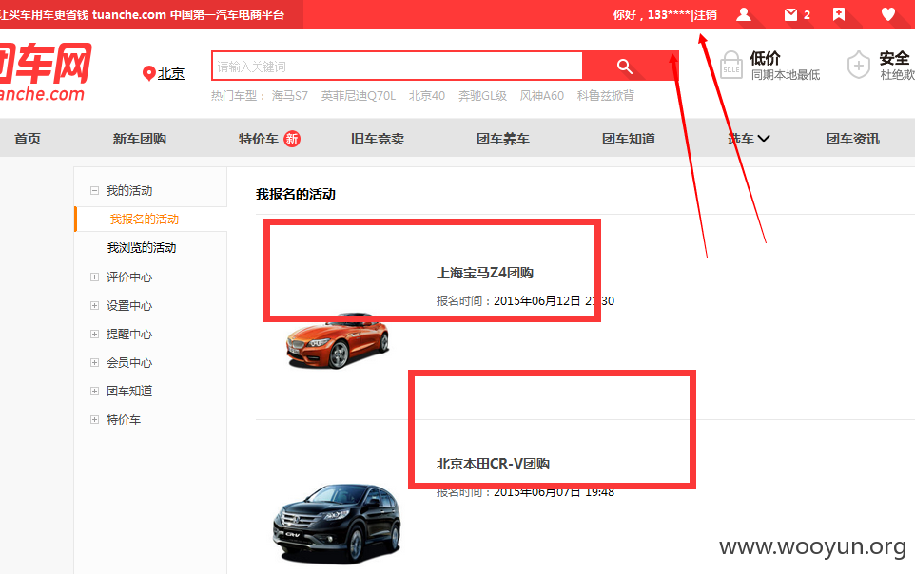Open 新车团购 navigation item

(x=140, y=139)
